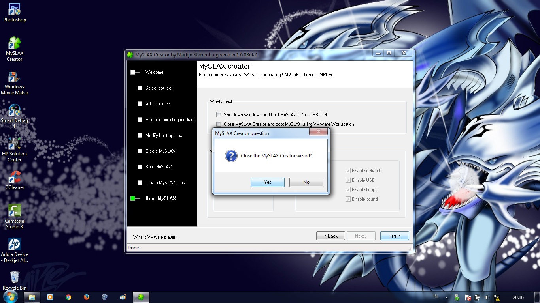The width and height of the screenshot is (540, 303).
Task: Click the MySLAX clover taskbar button
Action: point(141,297)
